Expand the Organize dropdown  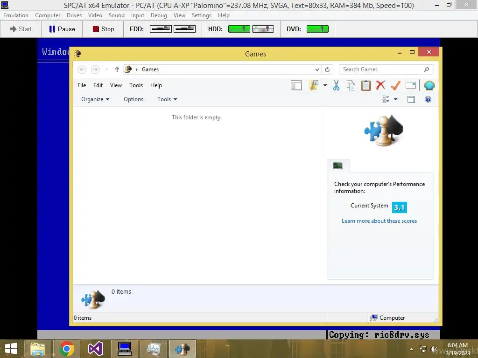95,99
